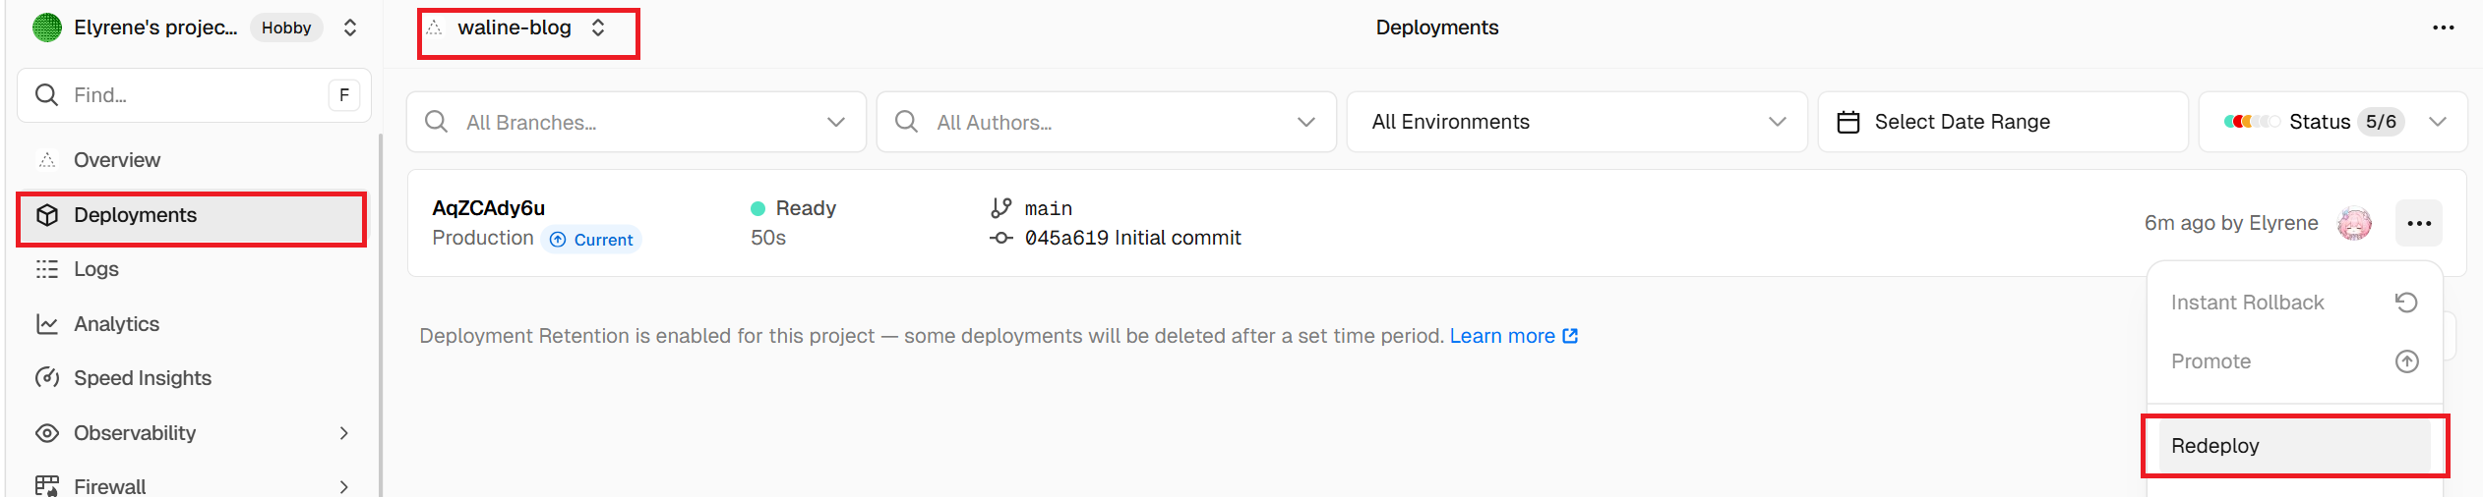This screenshot has height=497, width=2483.
Task: Click the Current production badge
Action: click(x=591, y=240)
